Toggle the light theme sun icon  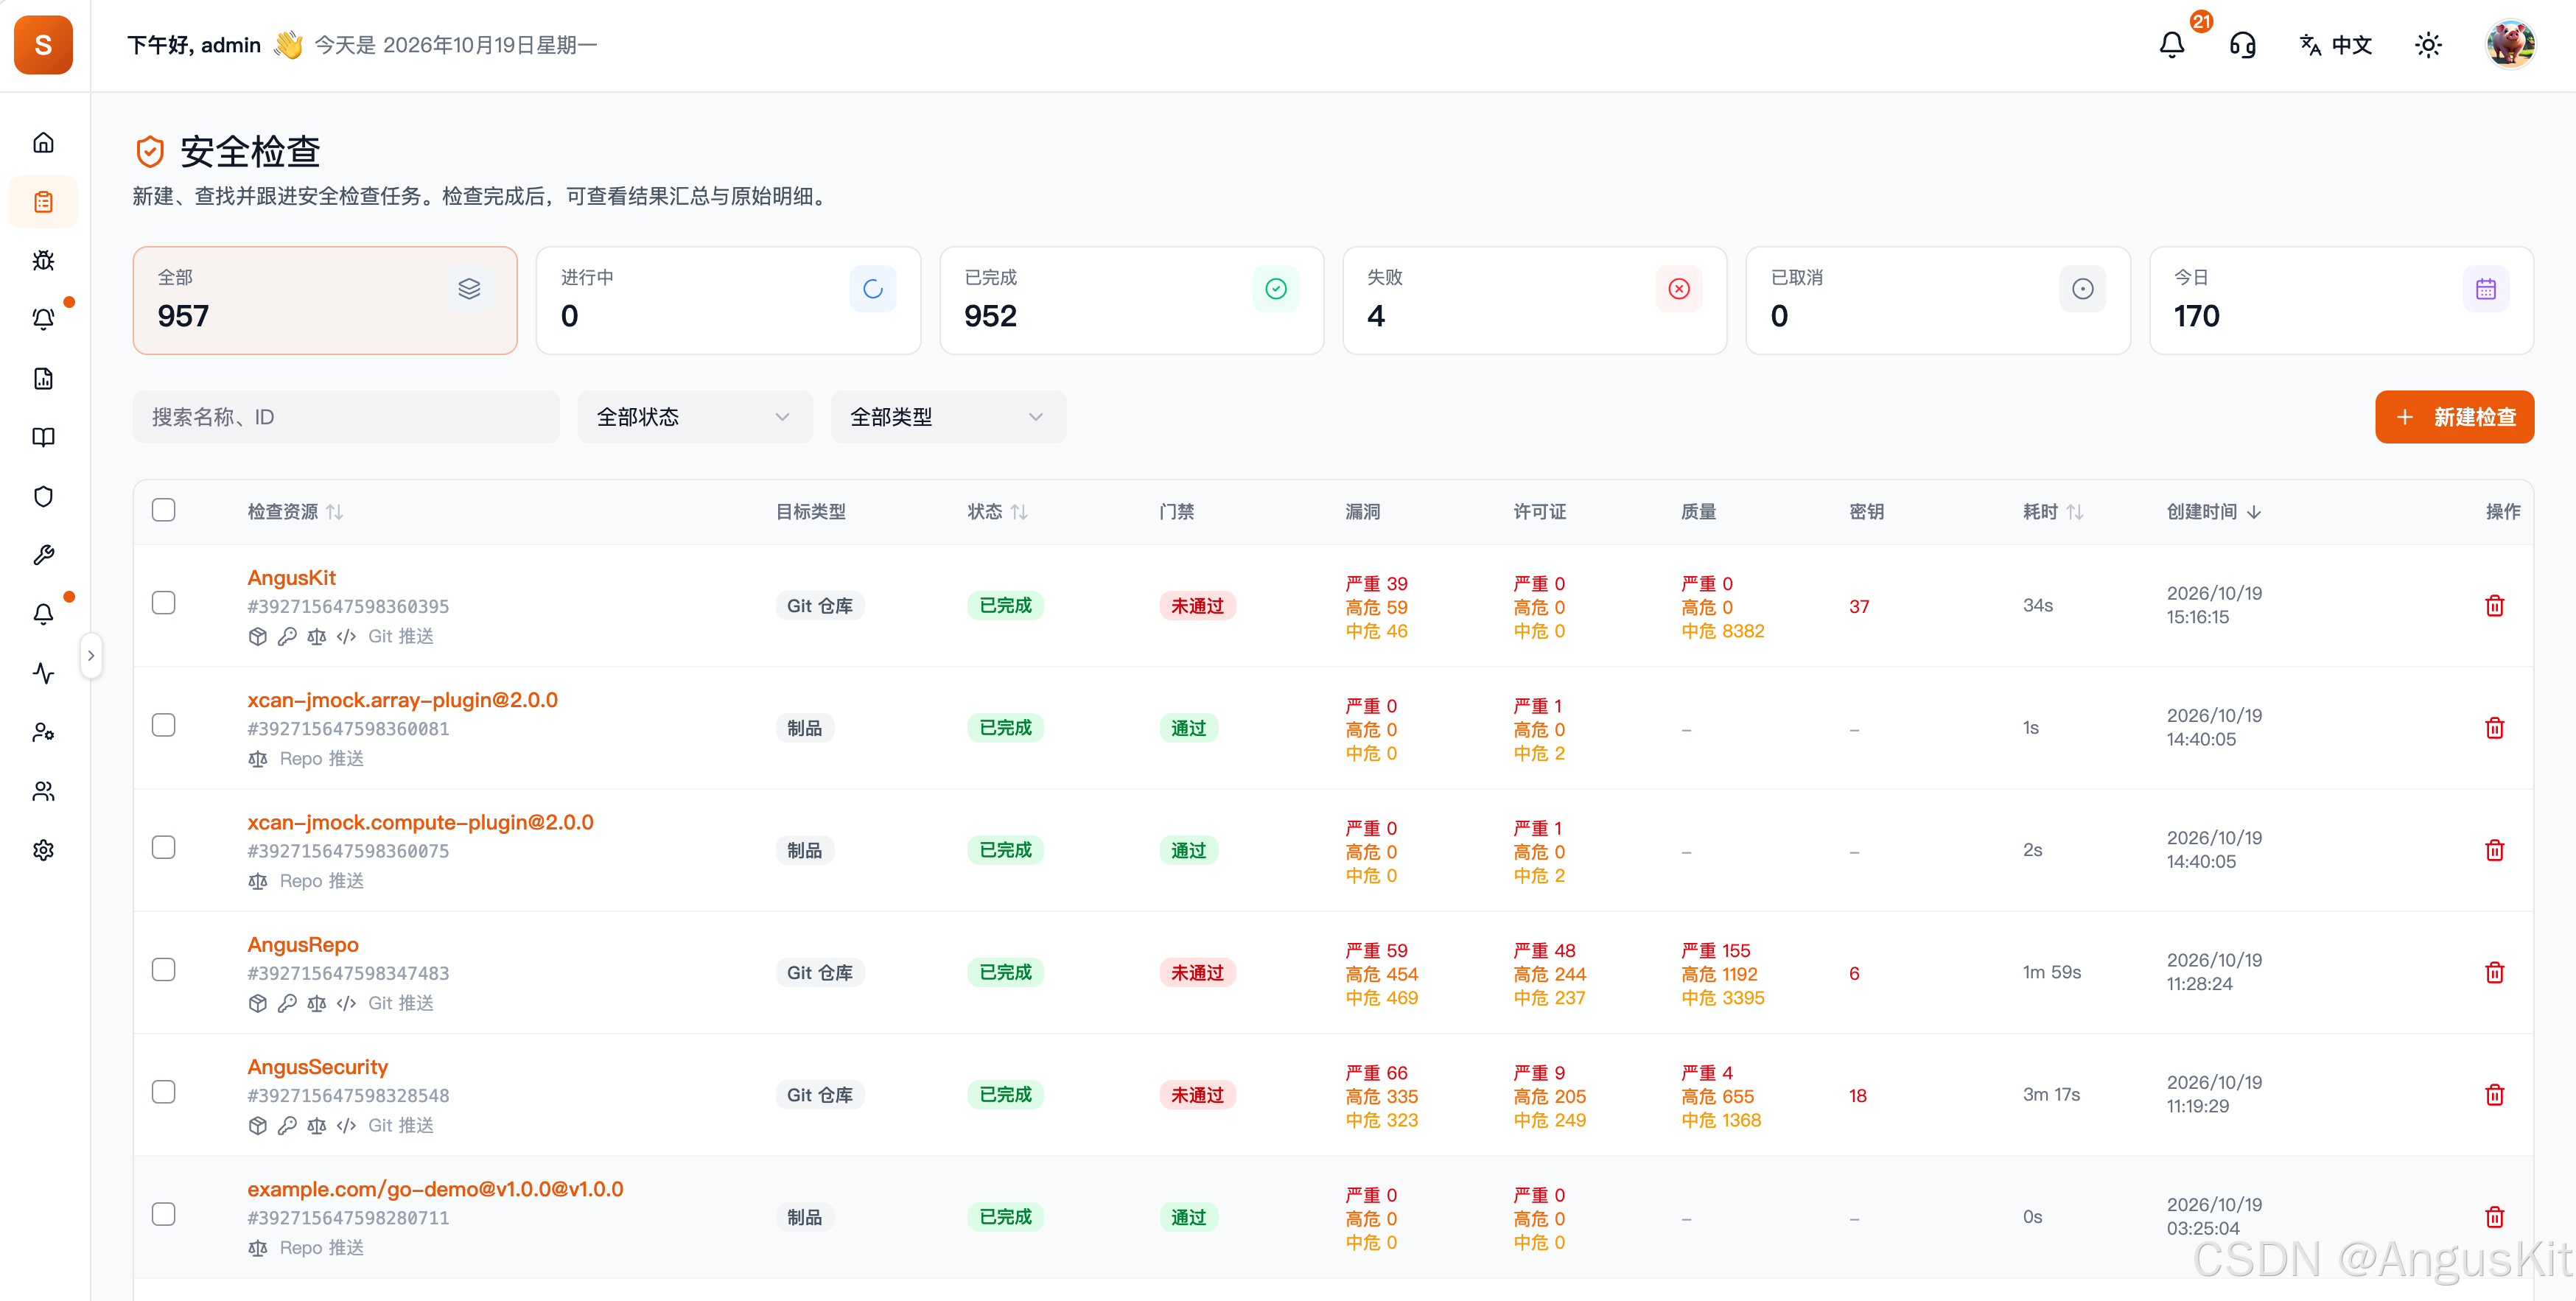[x=2428, y=45]
